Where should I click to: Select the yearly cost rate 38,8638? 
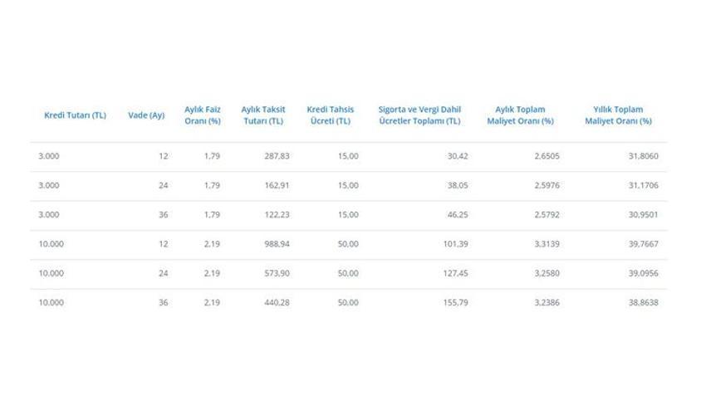pyautogui.click(x=644, y=302)
